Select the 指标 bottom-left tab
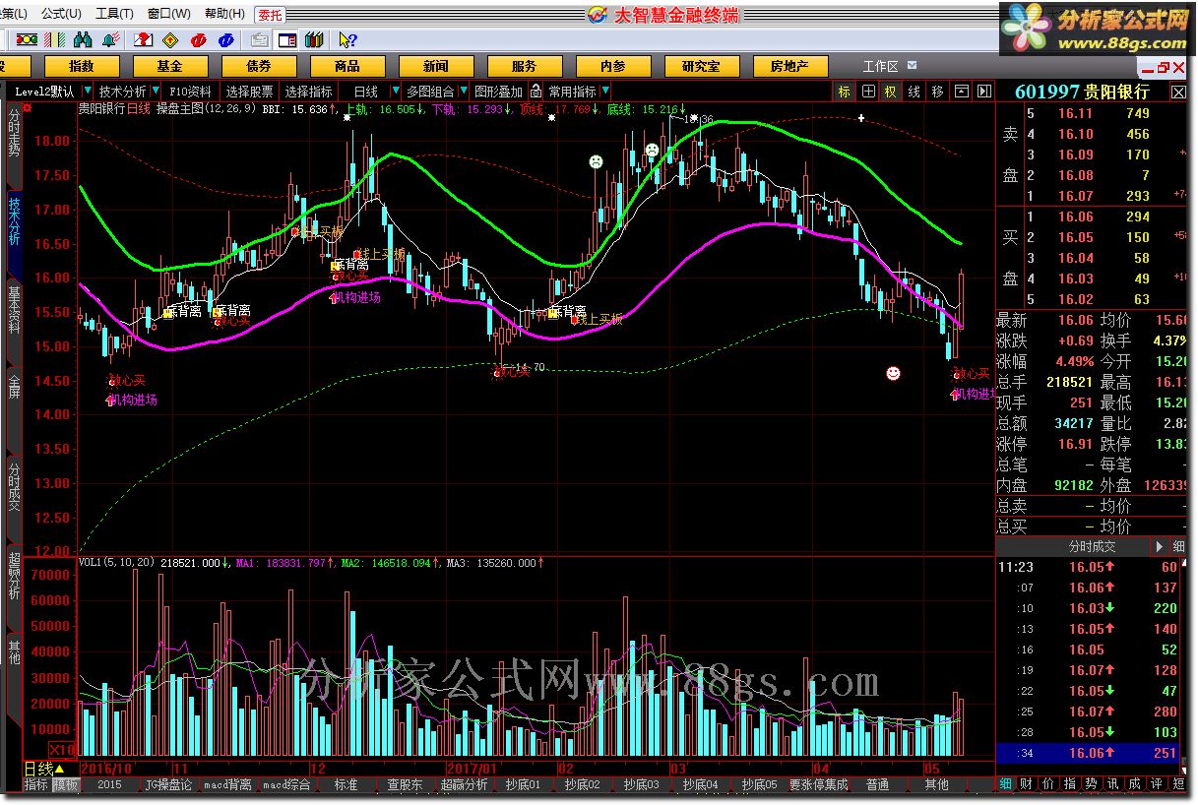 pyautogui.click(x=36, y=785)
